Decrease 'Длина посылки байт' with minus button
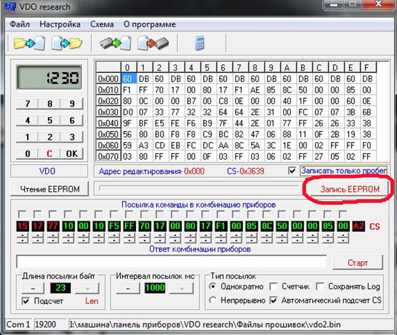The image size is (397, 335). (33, 288)
